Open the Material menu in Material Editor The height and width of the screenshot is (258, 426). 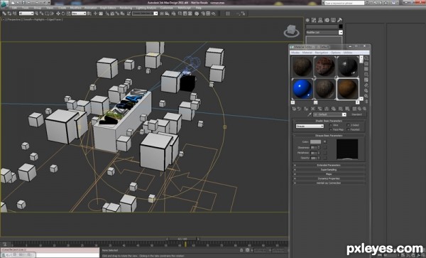pyautogui.click(x=307, y=53)
